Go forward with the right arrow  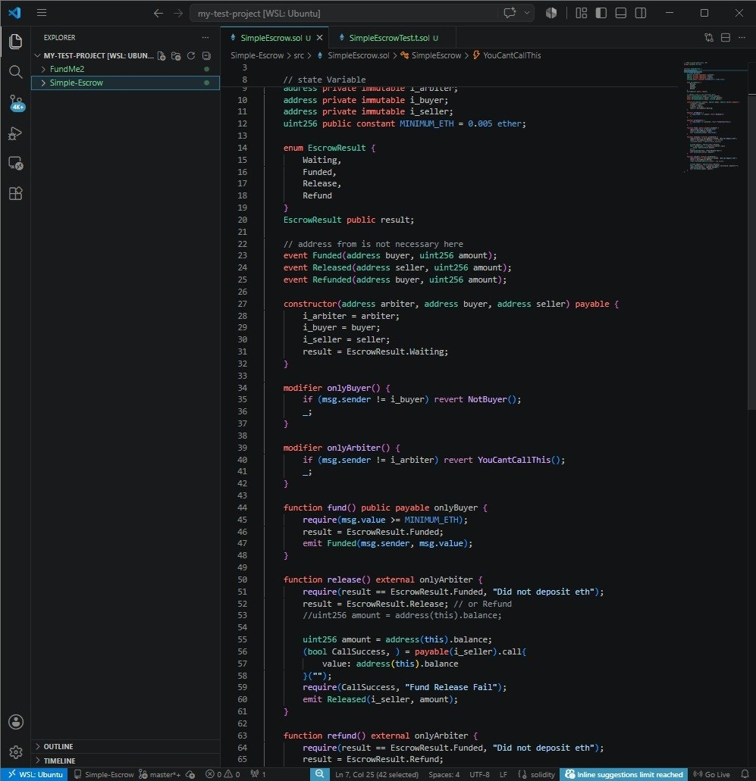click(x=178, y=13)
